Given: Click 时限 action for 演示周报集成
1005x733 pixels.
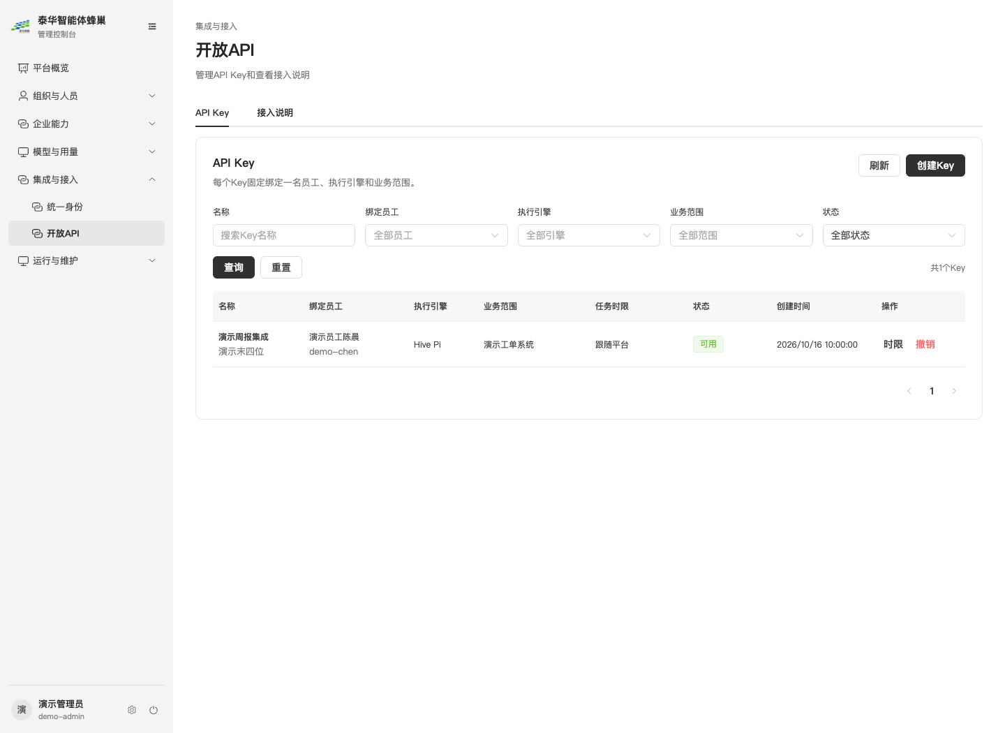Looking at the screenshot, I should 893,344.
